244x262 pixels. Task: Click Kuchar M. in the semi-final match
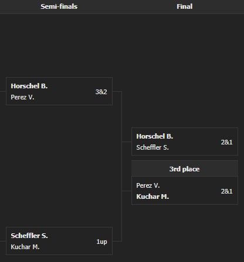pos(25,247)
